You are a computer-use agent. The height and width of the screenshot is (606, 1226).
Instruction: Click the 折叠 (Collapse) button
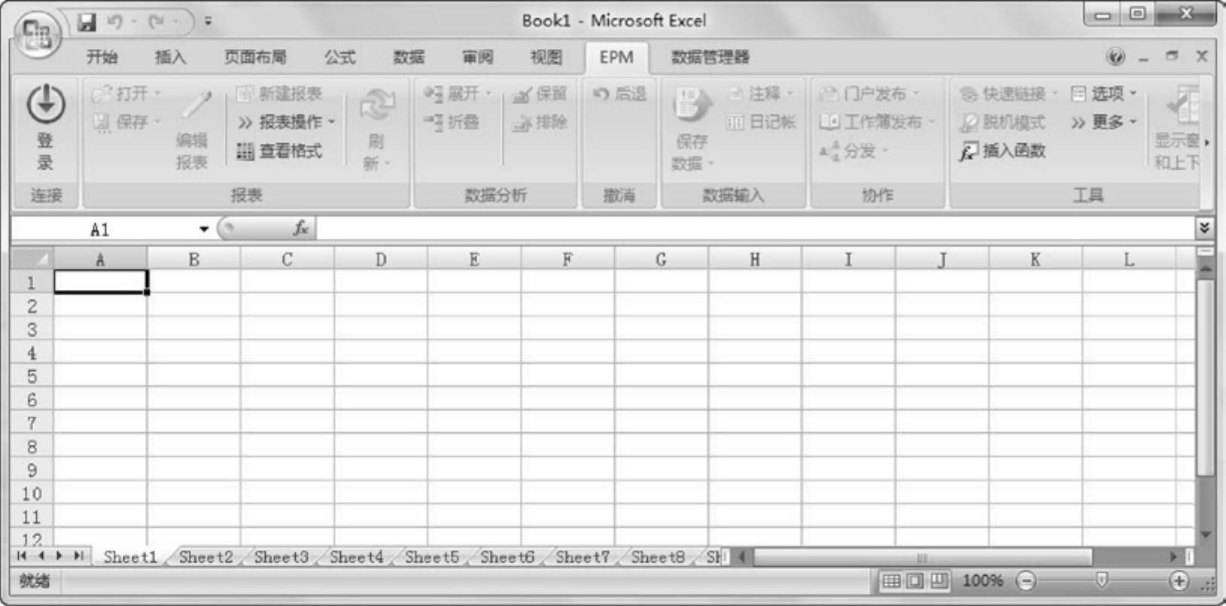tap(452, 122)
